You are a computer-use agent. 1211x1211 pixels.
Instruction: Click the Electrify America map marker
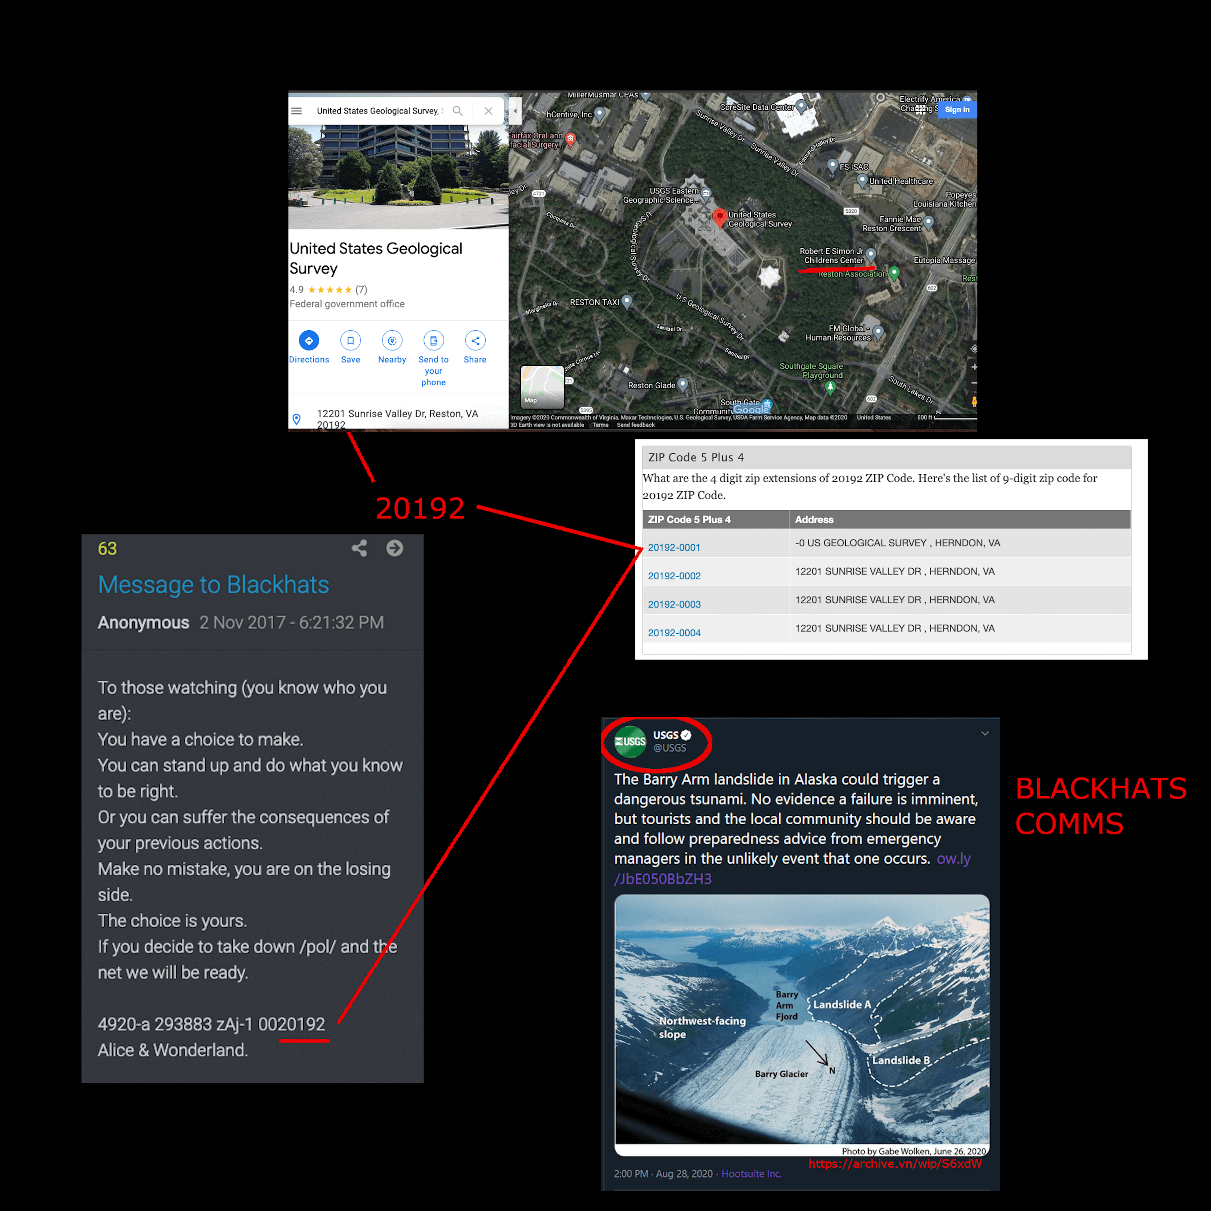(967, 100)
